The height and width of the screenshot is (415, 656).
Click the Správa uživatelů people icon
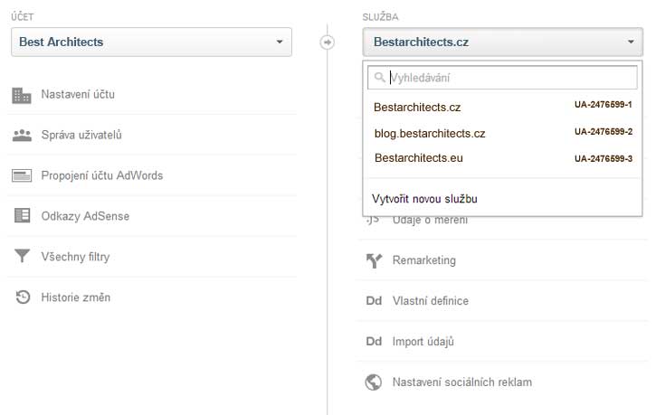22,136
